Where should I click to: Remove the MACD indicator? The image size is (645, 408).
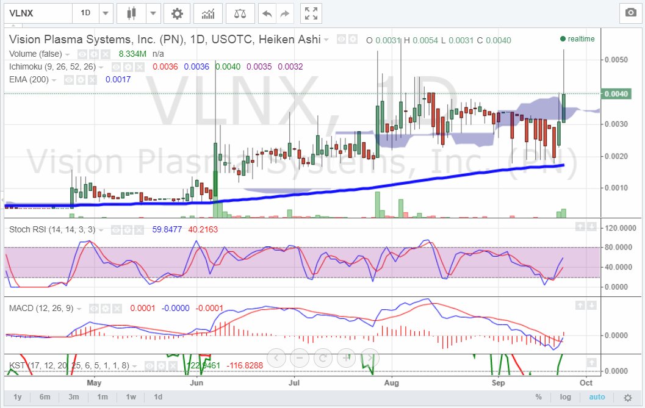tap(117, 309)
